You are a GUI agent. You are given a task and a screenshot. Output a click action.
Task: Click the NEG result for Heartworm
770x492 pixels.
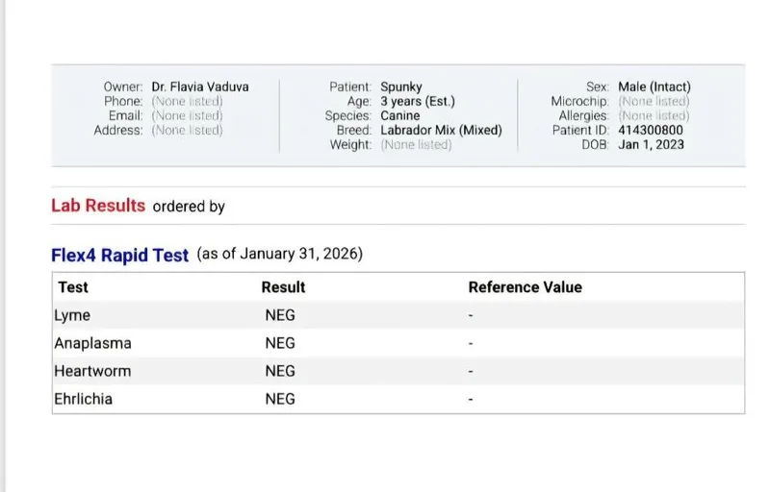(x=280, y=371)
